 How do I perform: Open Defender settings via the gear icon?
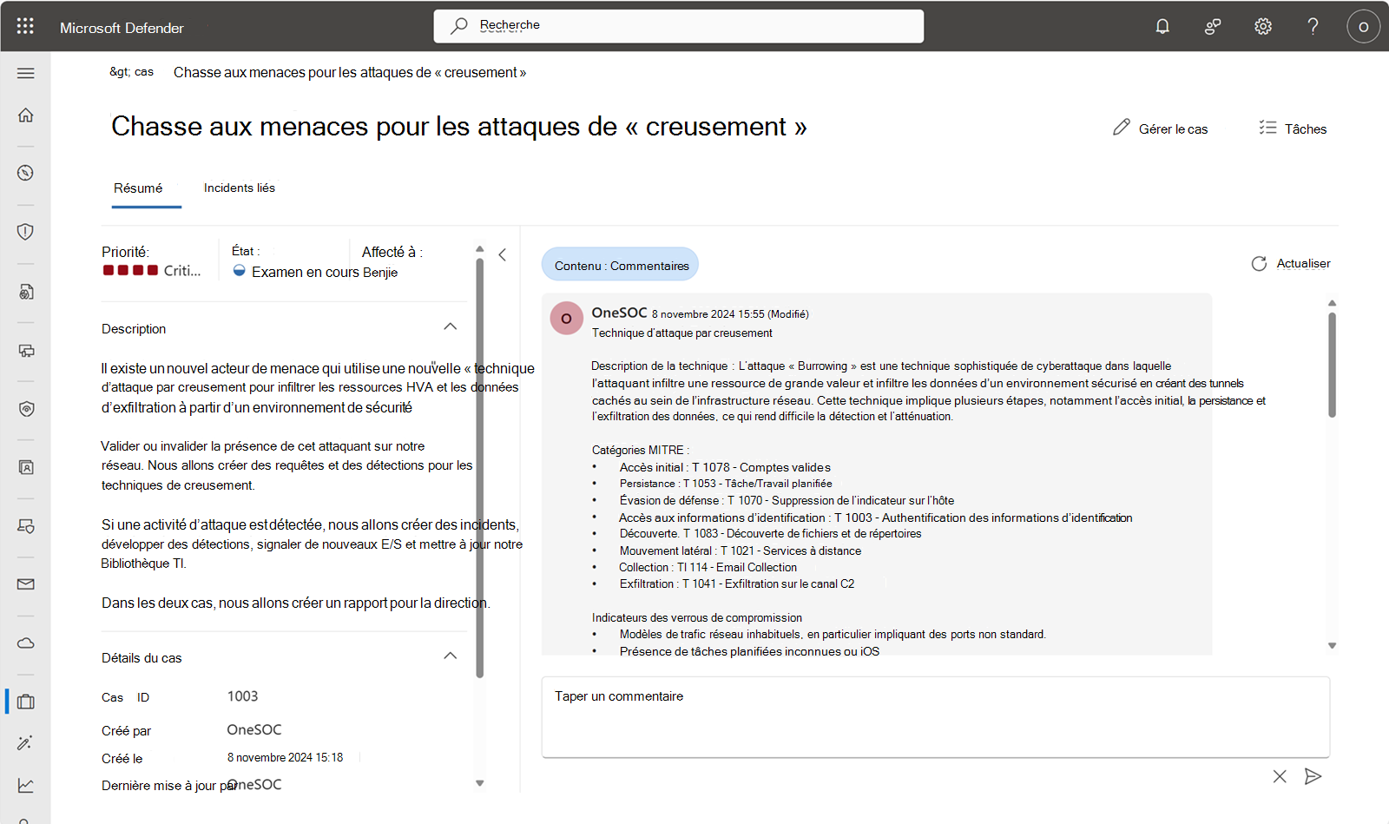coord(1262,26)
